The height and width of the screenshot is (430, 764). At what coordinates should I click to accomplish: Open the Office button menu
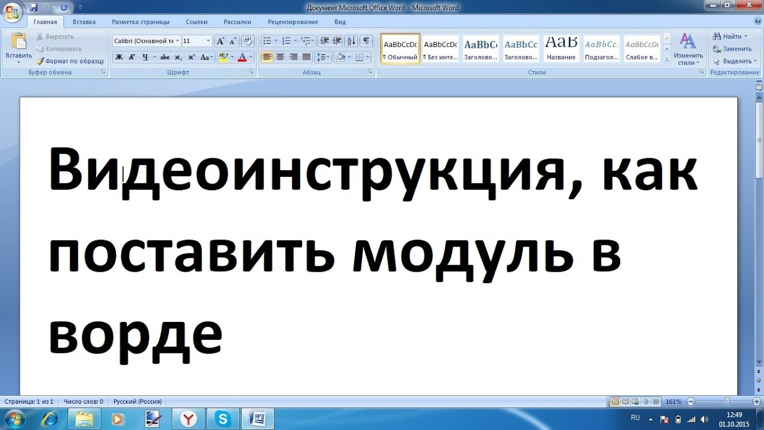tap(12, 11)
